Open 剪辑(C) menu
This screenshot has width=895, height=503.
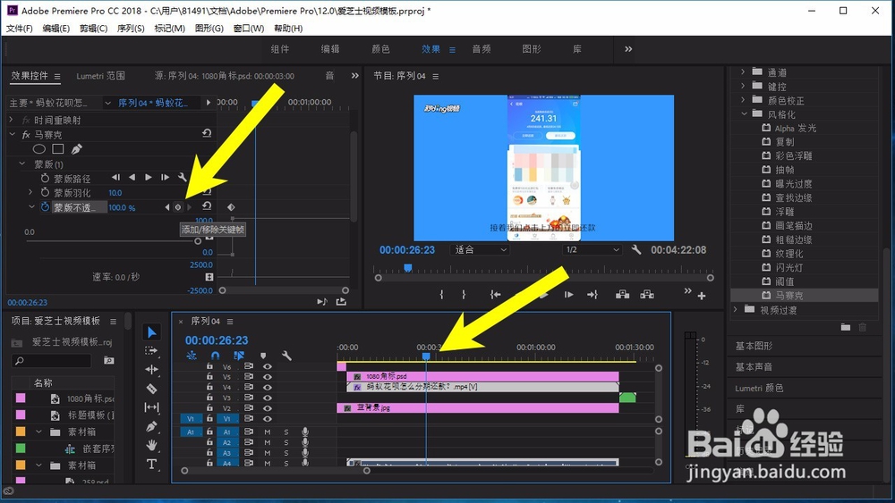click(x=94, y=28)
